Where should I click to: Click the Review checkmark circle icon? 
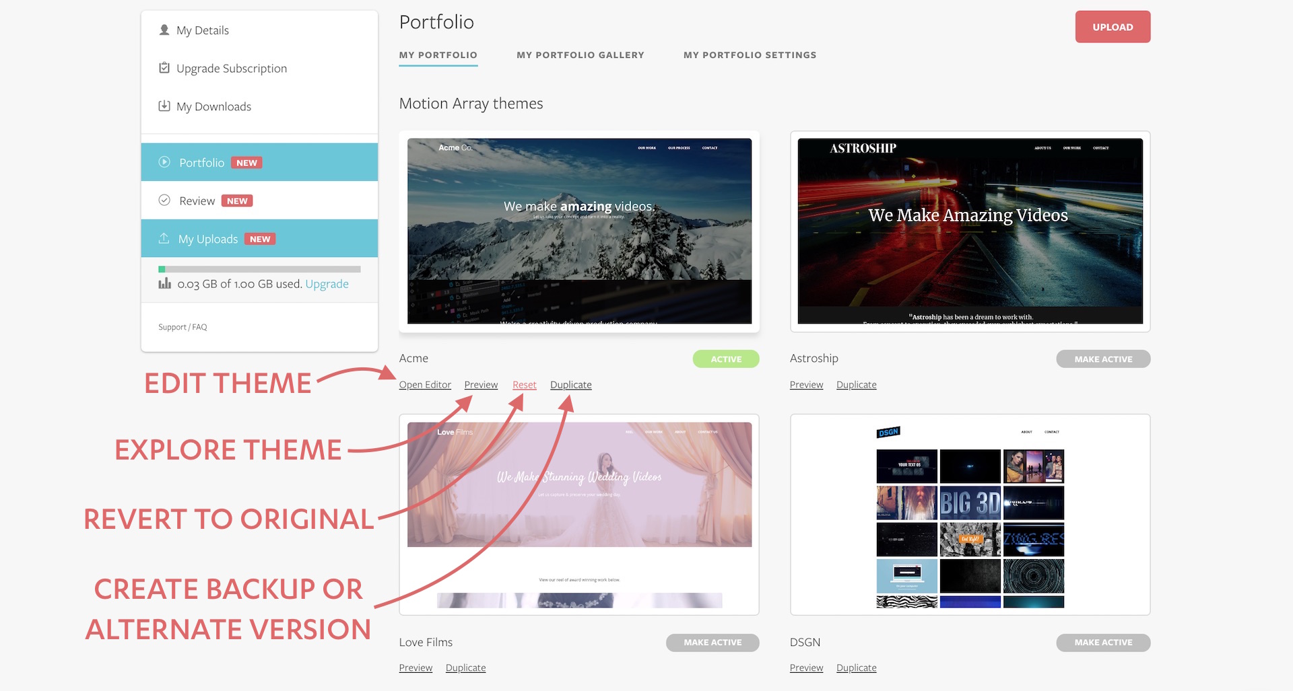point(164,200)
